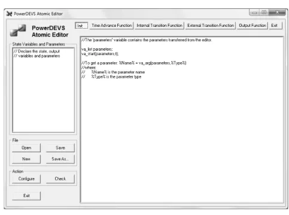Create a new file with New button

coord(26,159)
